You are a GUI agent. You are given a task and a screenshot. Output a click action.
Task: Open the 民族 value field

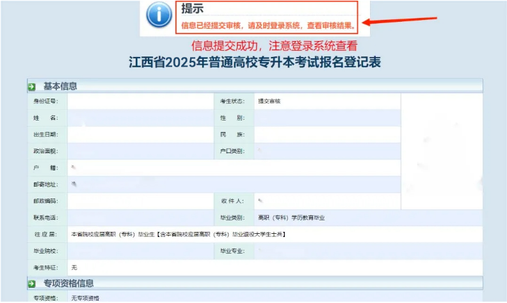(326, 135)
